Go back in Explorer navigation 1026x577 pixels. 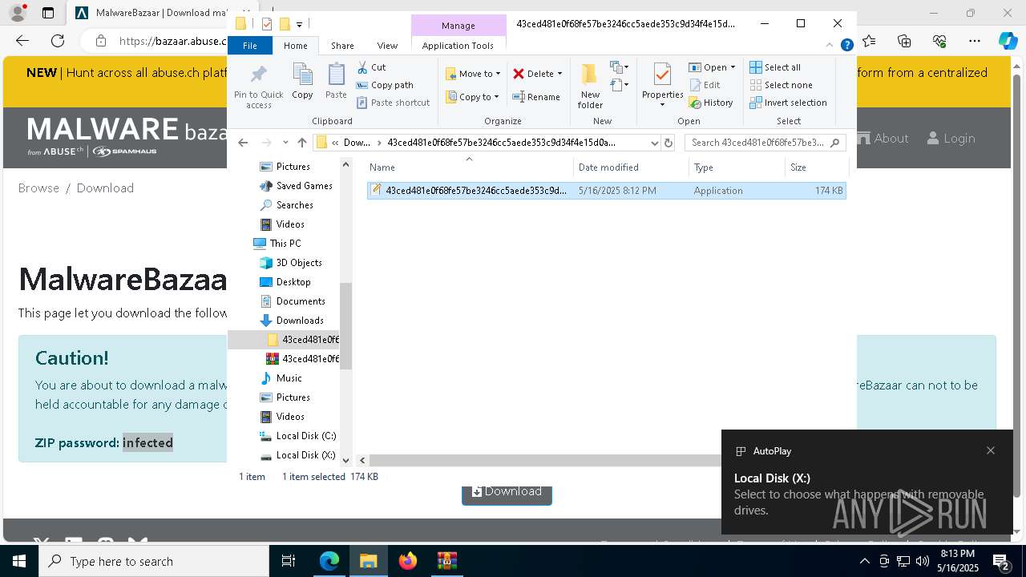click(243, 143)
